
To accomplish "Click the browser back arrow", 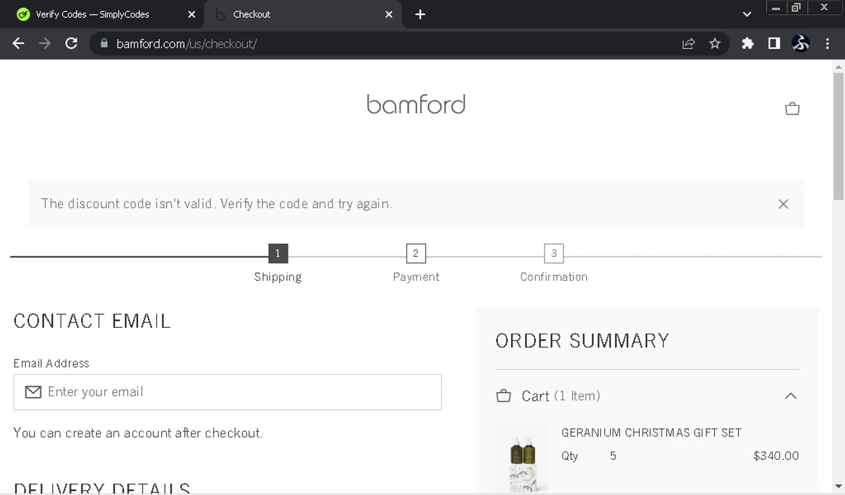I will point(18,43).
